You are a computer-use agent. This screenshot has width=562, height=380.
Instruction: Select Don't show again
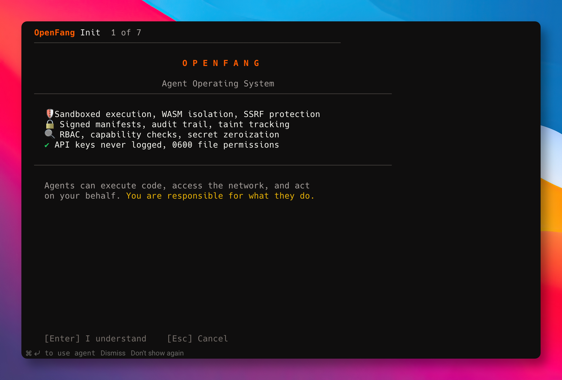157,353
